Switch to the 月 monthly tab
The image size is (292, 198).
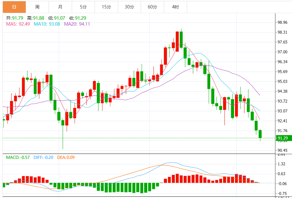[60, 7]
